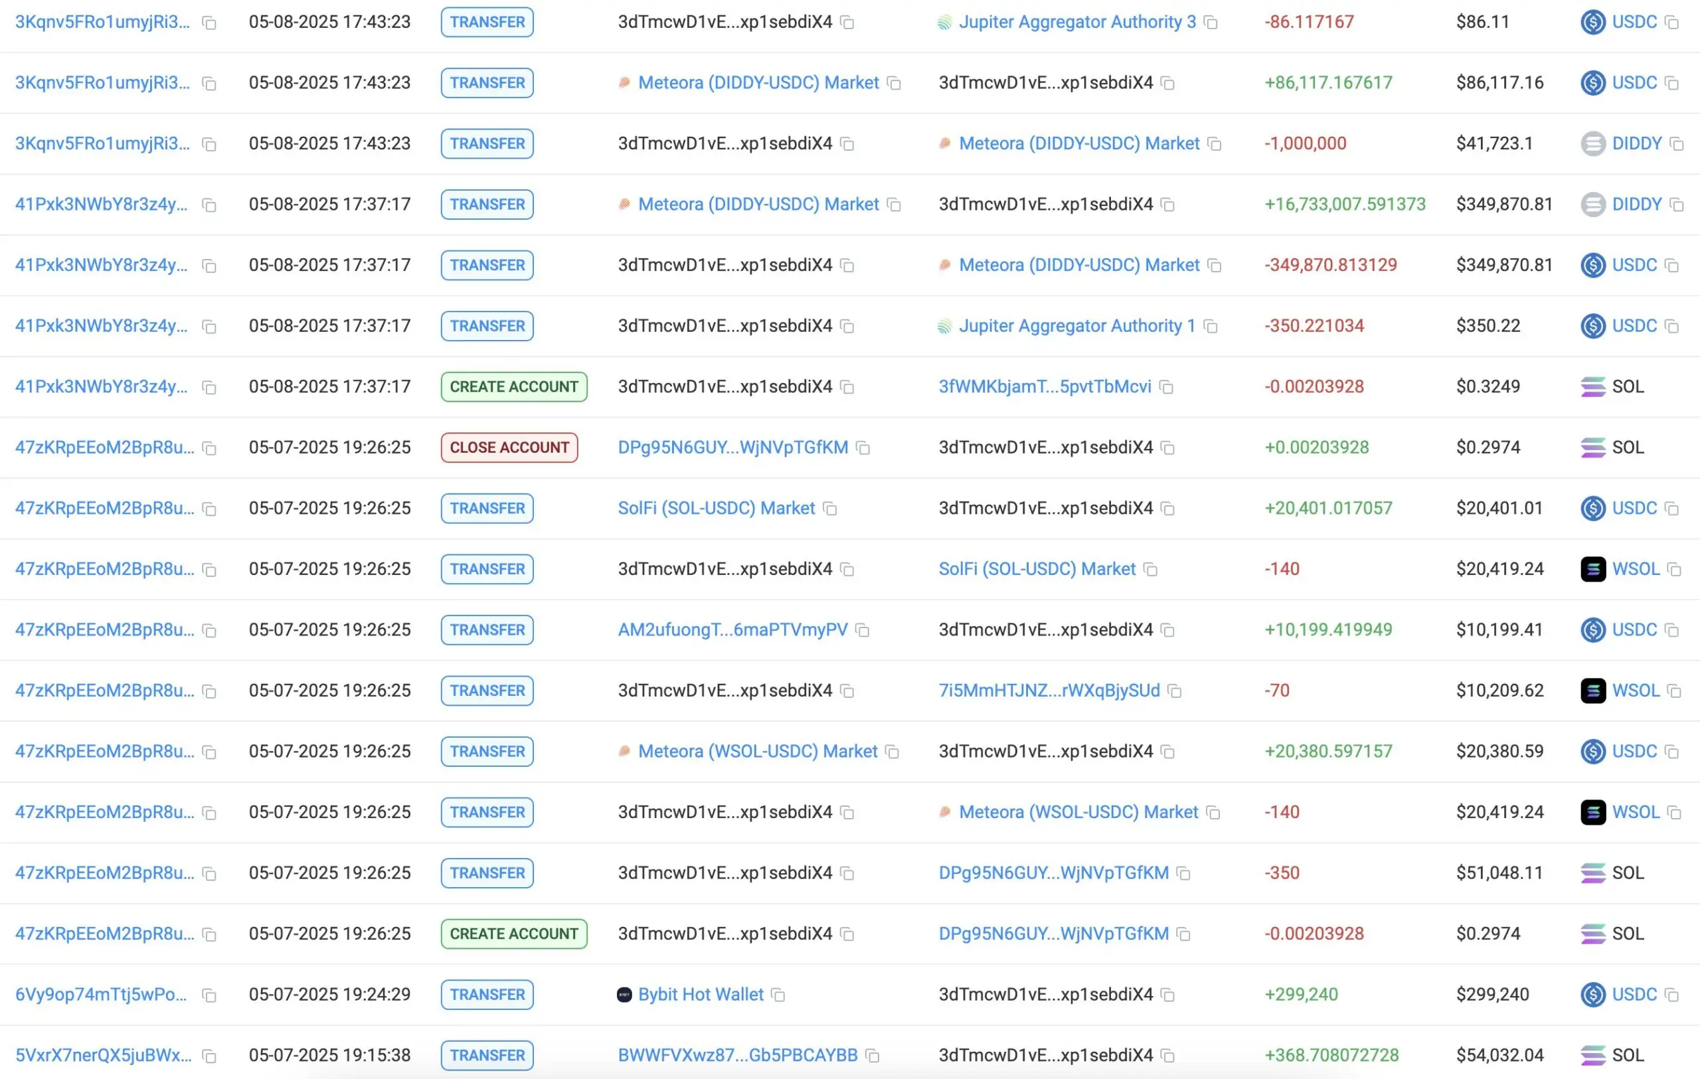Copy the Jupiter Aggregator Authority 3 address
Screen dimensions: 1700x1079
[1211, 23]
